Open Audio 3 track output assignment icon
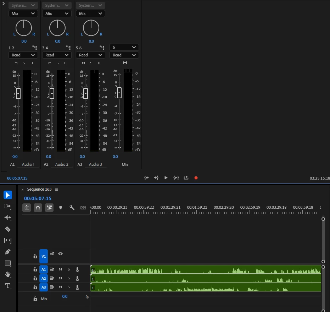Screen dimensions: 330x312 point(102,48)
